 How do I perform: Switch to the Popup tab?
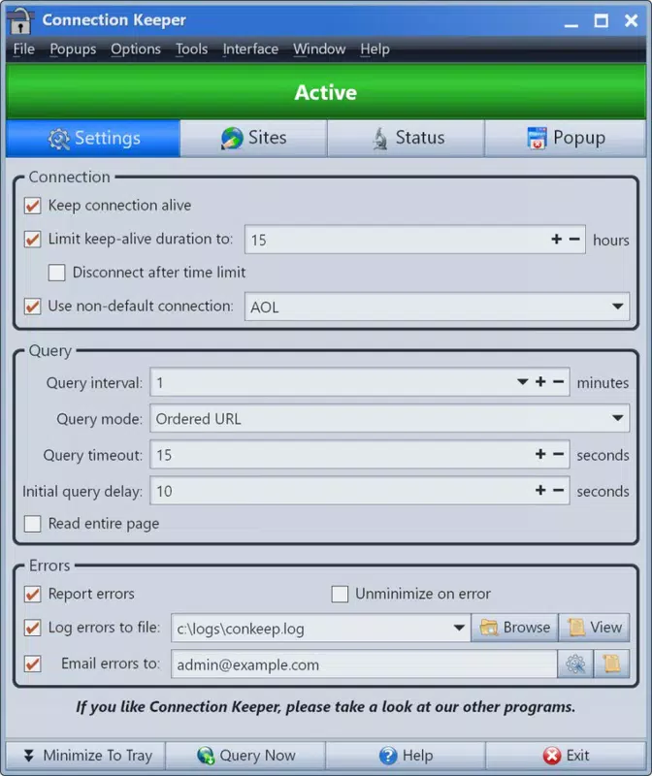[x=566, y=138]
